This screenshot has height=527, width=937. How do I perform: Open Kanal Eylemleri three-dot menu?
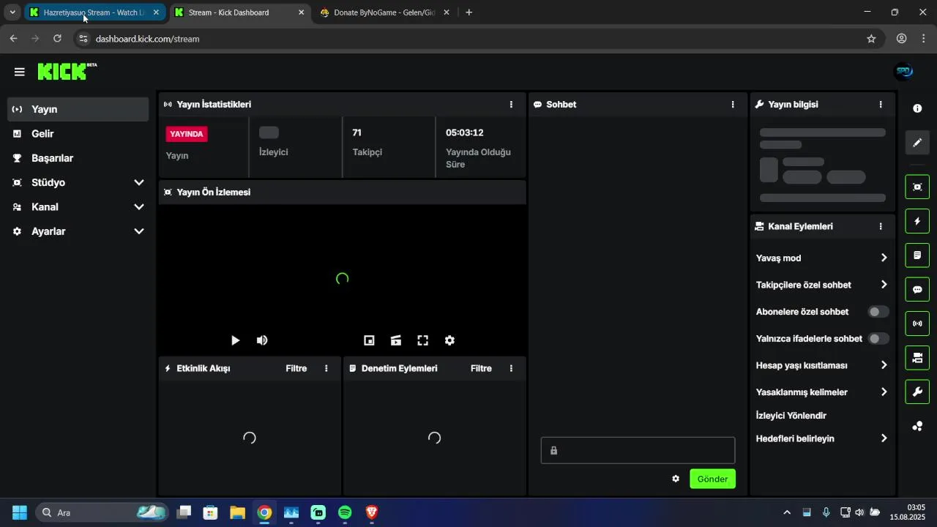pyautogui.click(x=881, y=227)
